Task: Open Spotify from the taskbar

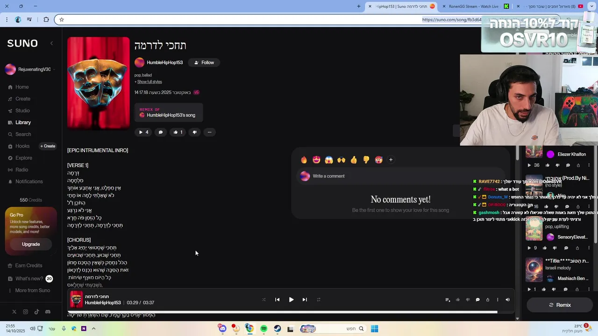Action: pos(263,329)
